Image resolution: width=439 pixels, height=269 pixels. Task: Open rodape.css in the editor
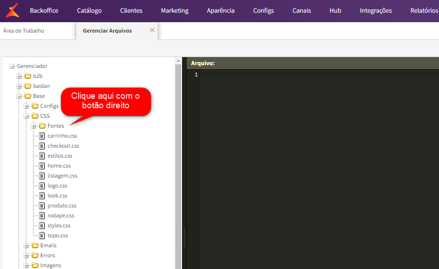61,216
